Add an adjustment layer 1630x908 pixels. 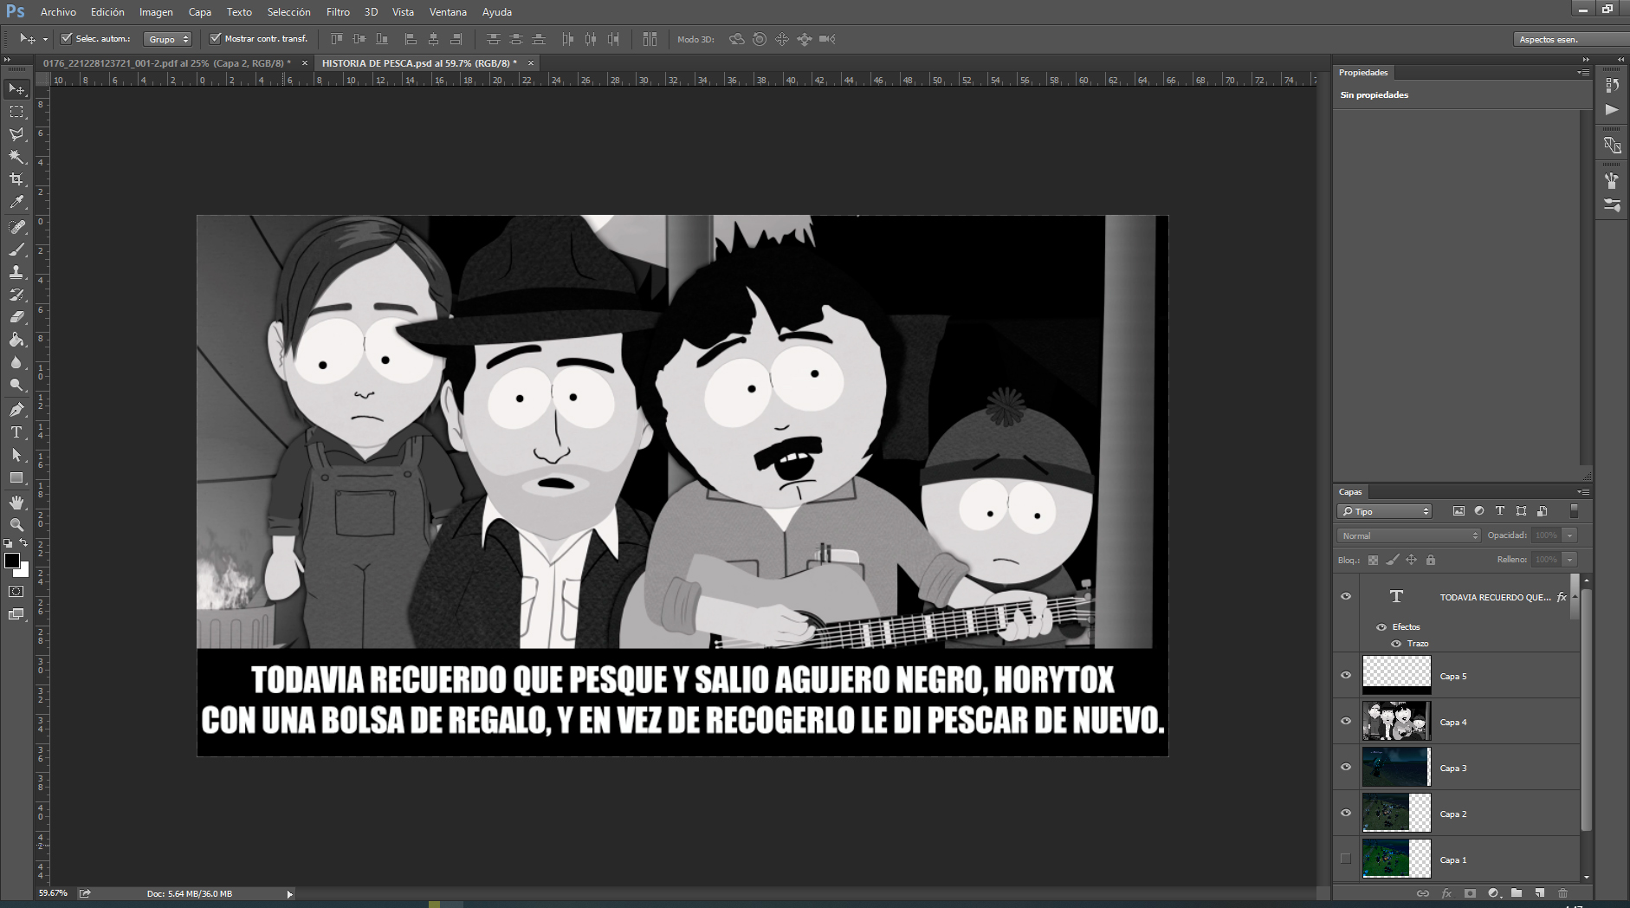(1493, 893)
